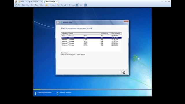Viewport: 185px width, 104px height.
Task: Open the snapshot manager icon
Action: pos(65,5)
